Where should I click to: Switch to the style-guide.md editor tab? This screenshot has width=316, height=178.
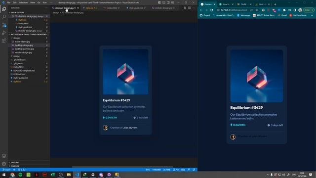[136, 8]
